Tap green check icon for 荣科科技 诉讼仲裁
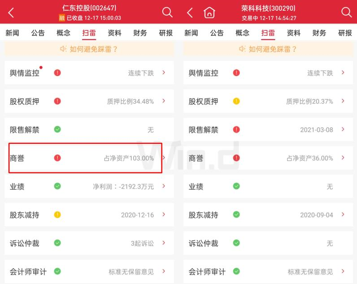 coord(236,243)
